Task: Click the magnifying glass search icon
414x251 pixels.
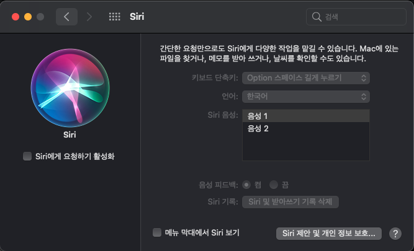Action: (317, 17)
